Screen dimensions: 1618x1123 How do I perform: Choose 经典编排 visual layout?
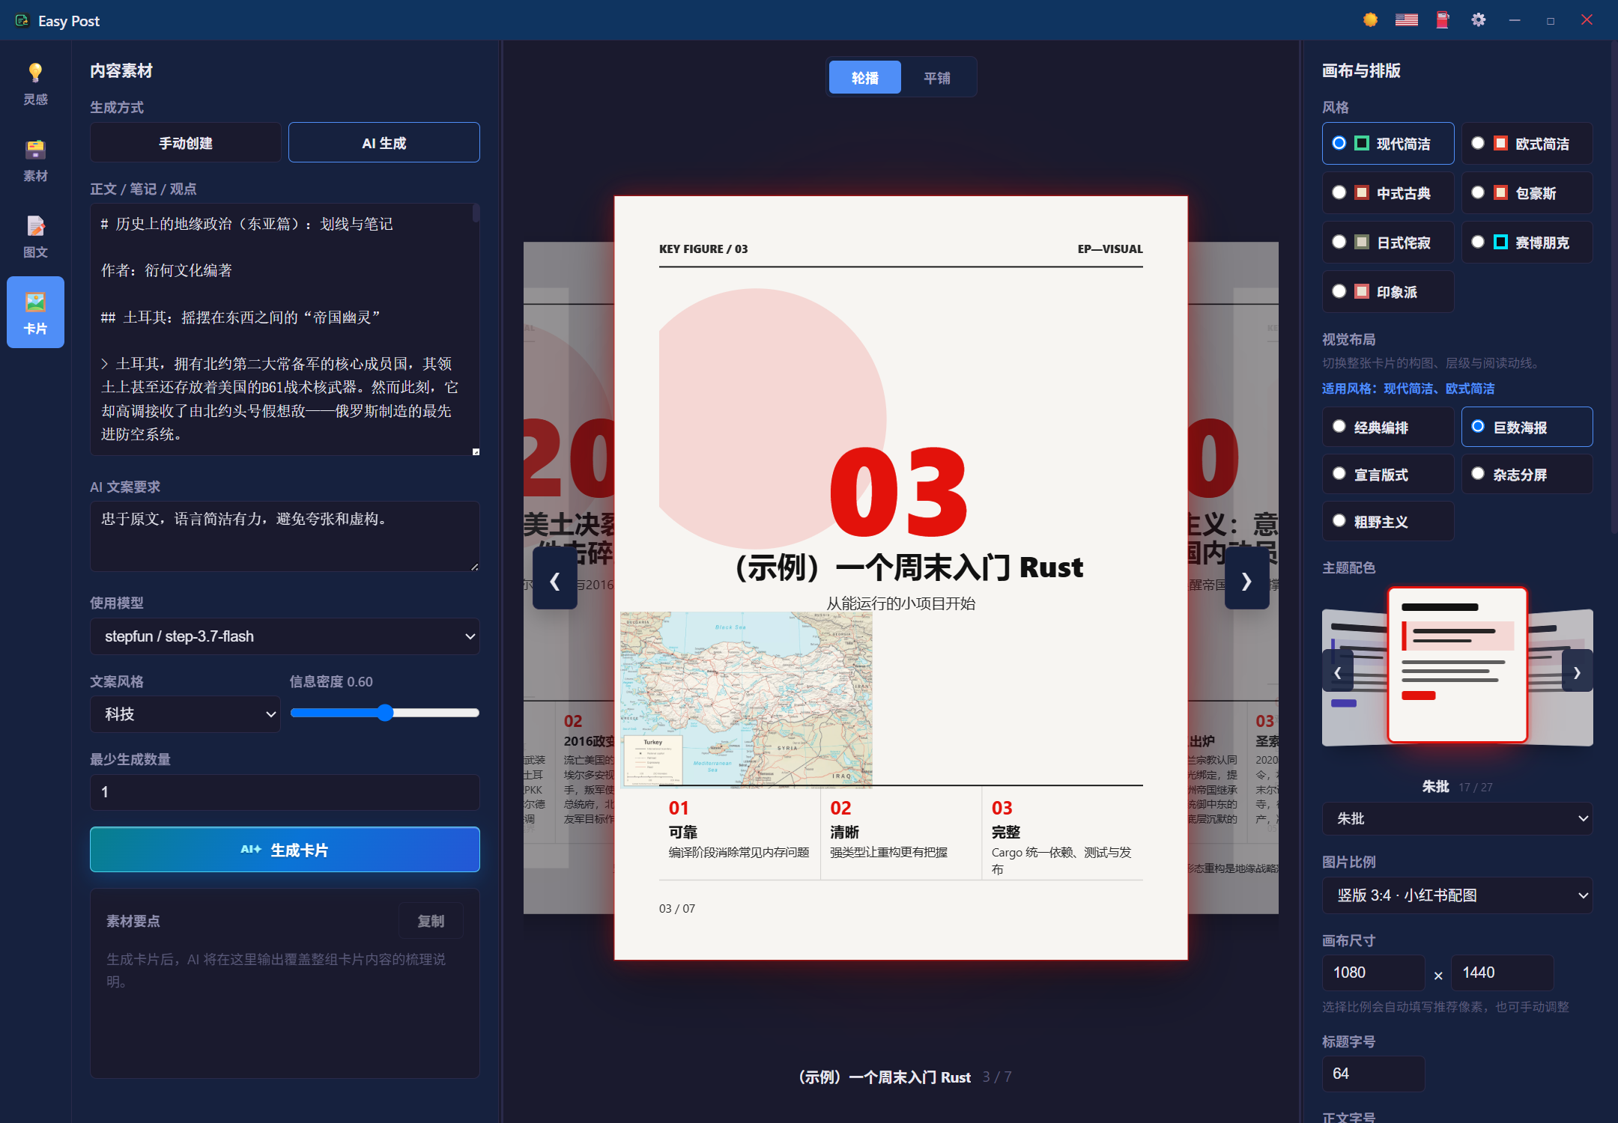coord(1387,427)
